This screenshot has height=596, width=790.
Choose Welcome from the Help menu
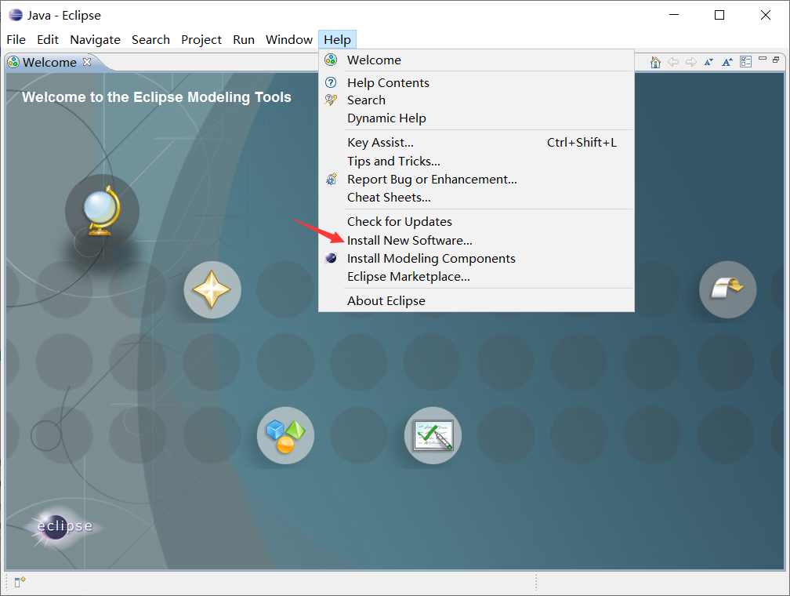[477, 60]
